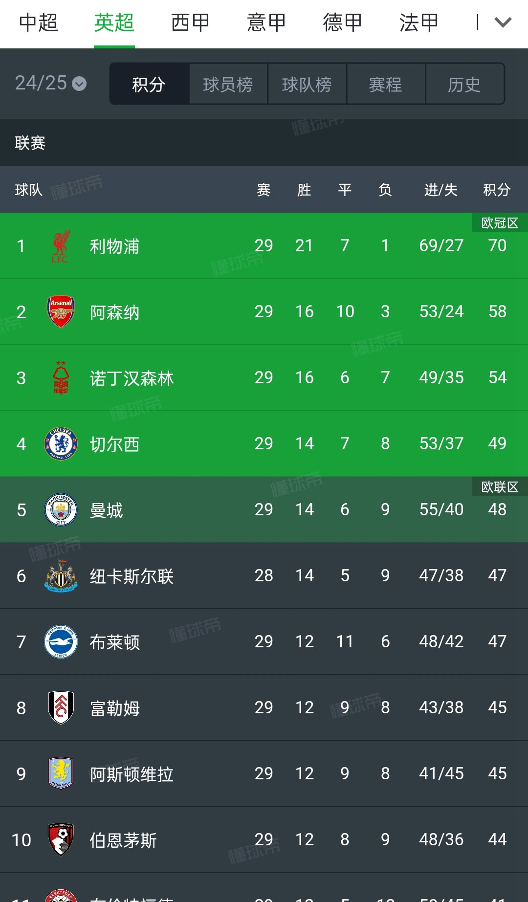Open the 利物浦 team row
Screen dimensions: 528x902
[x=264, y=245]
